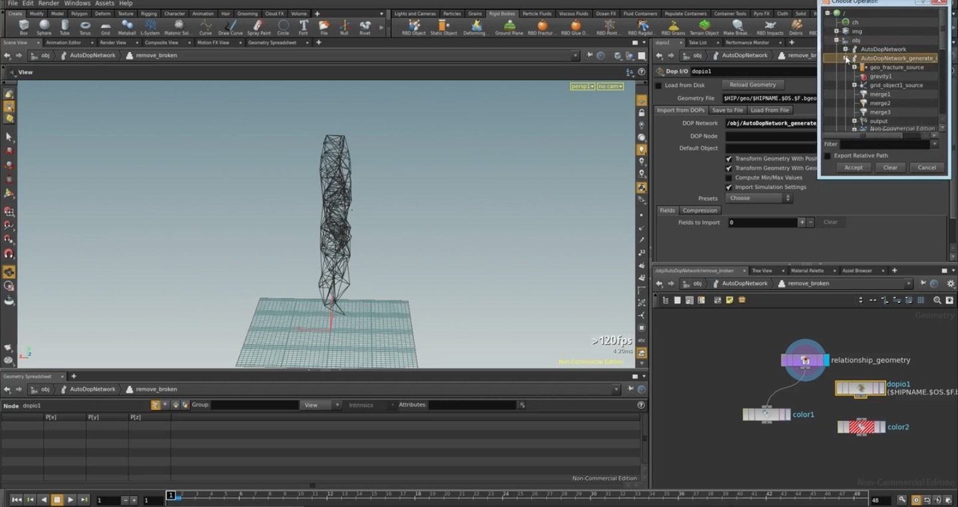Select the color2 node
The height and width of the screenshot is (507, 958).
862,426
